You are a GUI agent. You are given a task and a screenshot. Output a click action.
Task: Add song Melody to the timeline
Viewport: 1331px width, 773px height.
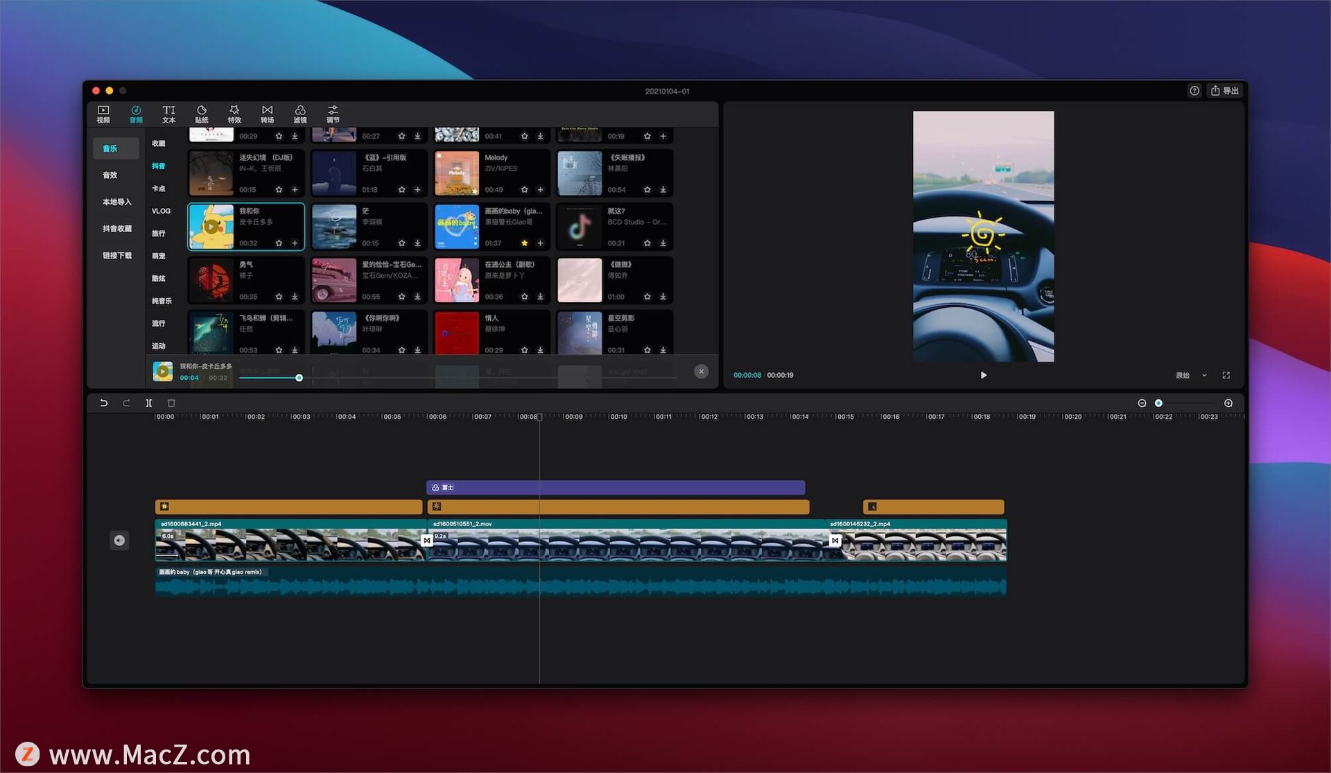(x=540, y=190)
